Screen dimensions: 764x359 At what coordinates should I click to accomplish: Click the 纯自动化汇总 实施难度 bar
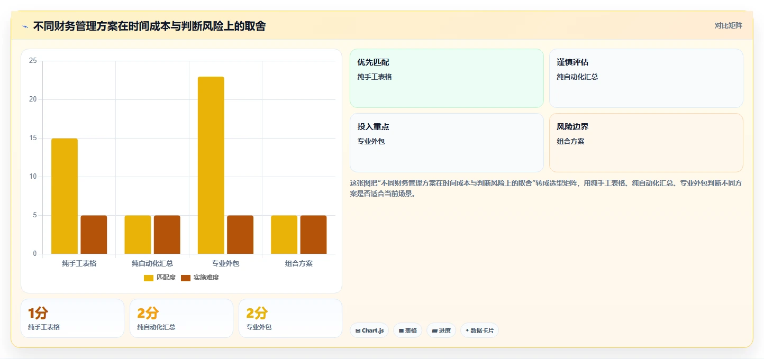click(x=167, y=235)
